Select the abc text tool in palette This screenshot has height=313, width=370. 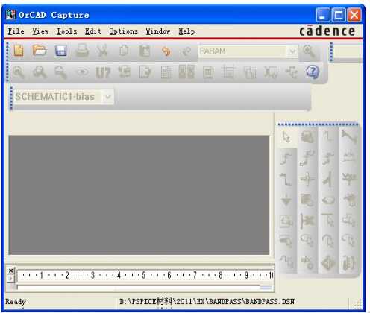307,262
